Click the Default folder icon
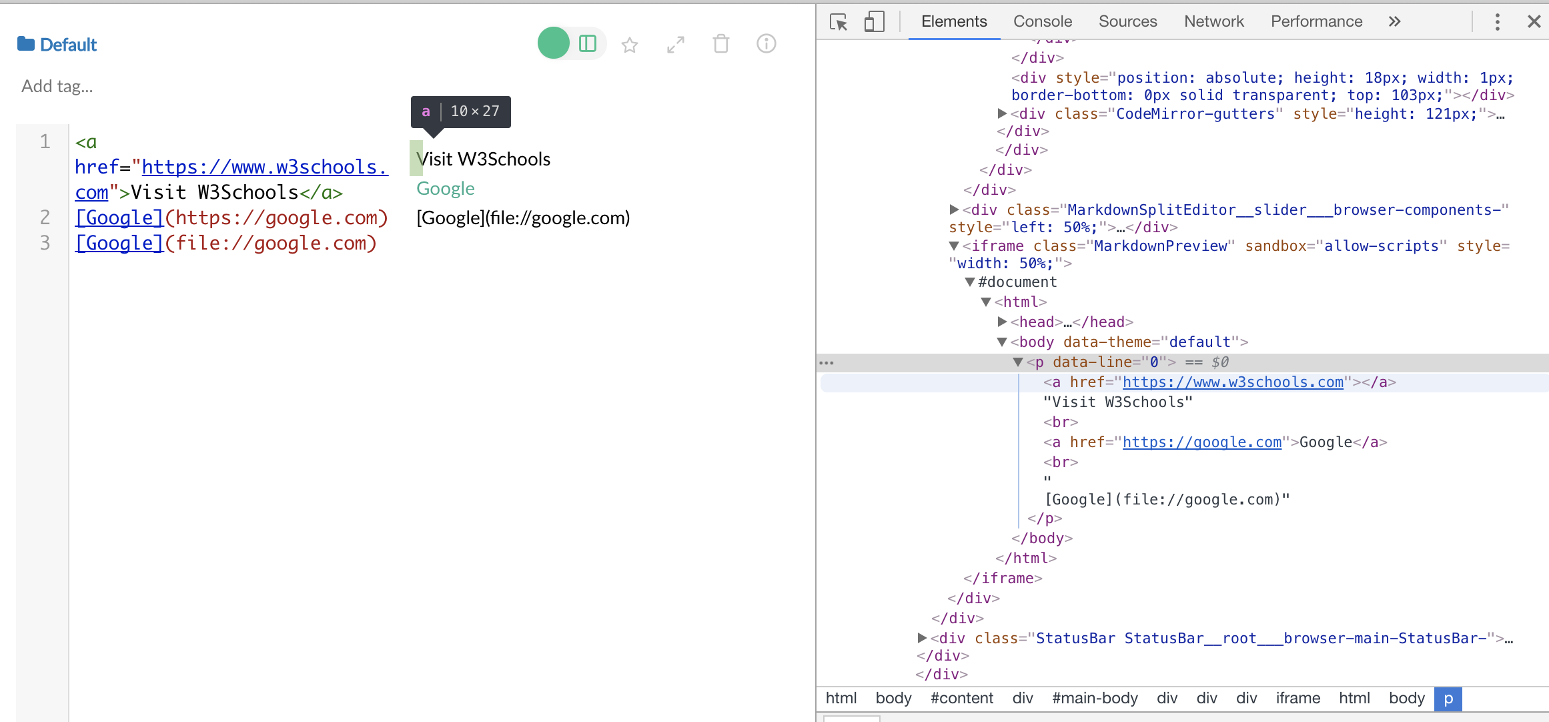Image resolution: width=1549 pixels, height=722 pixels. click(26, 44)
